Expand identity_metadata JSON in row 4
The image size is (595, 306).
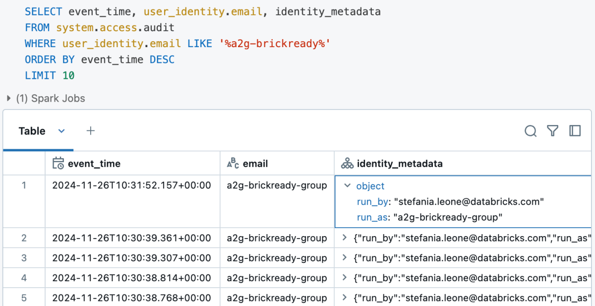(345, 278)
